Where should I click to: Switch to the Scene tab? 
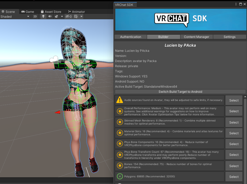(8, 12)
